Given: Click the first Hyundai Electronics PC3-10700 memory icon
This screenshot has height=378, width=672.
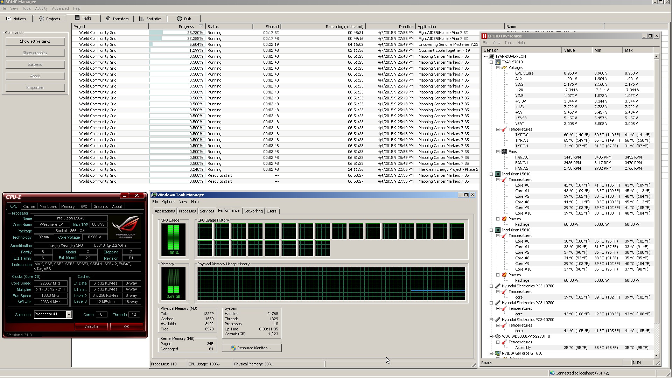Looking at the screenshot, I should (x=498, y=286).
